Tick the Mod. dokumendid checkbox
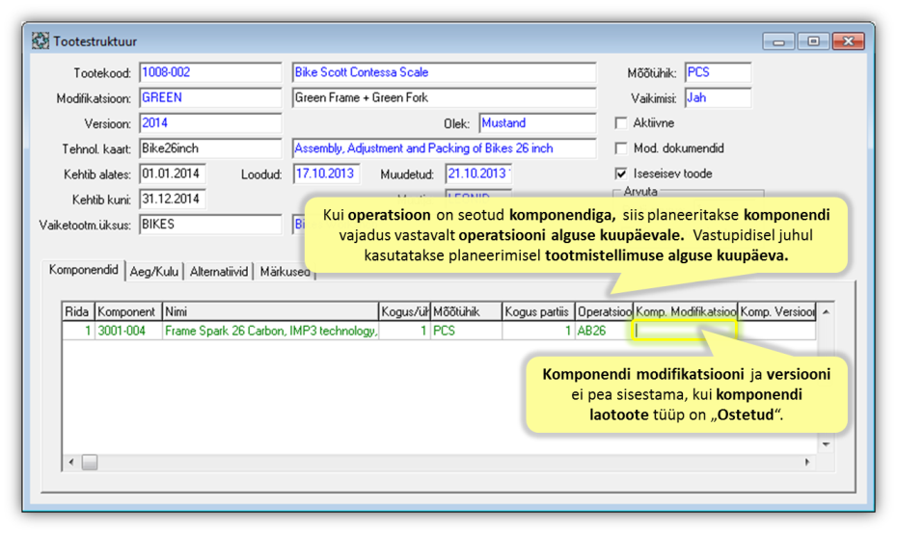897x534 pixels. tap(621, 148)
